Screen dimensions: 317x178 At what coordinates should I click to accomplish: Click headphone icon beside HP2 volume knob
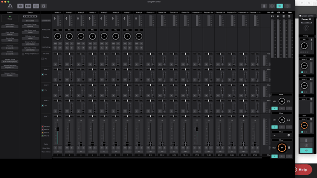pyautogui.click(x=289, y=101)
